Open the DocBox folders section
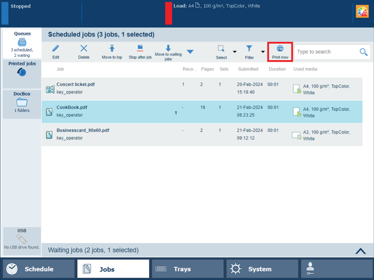The width and height of the screenshot is (374, 280). (22, 102)
